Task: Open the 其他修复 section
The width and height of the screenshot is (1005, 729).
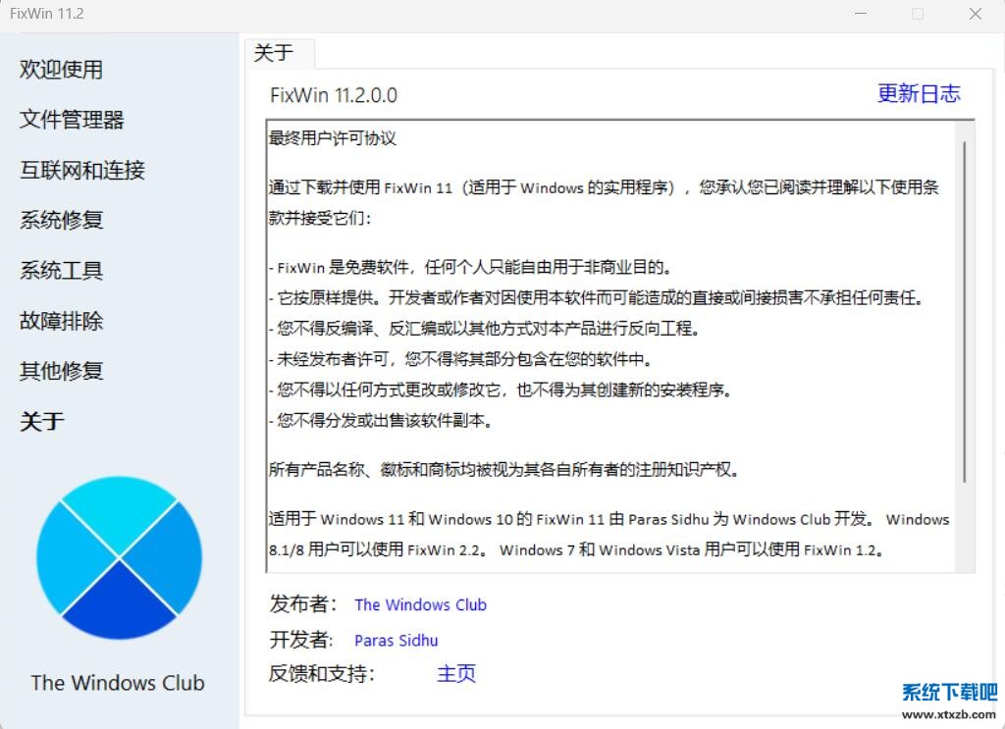Action: [61, 370]
